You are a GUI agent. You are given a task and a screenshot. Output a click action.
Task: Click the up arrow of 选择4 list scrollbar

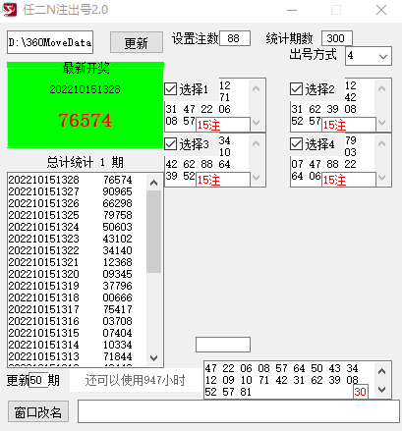pos(381,143)
